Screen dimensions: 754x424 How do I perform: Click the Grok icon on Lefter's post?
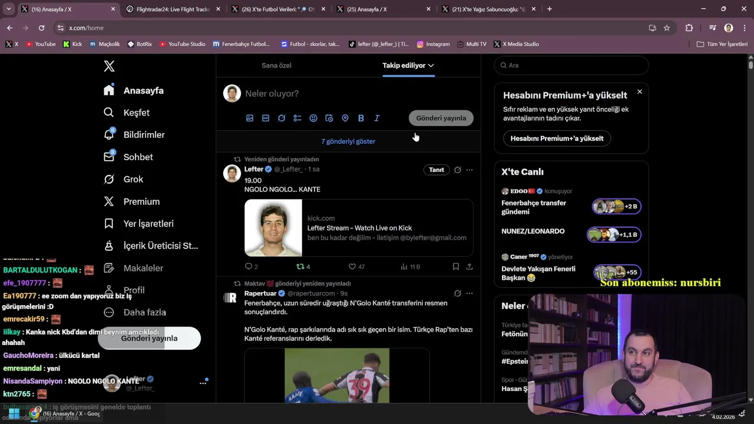coord(457,170)
